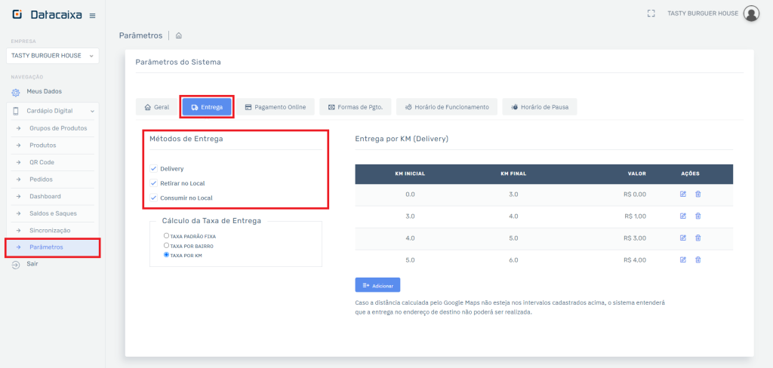
Task: Click the Adicionar button
Action: [377, 285]
